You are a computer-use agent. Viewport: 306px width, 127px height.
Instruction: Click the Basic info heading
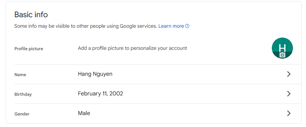coord(31,15)
